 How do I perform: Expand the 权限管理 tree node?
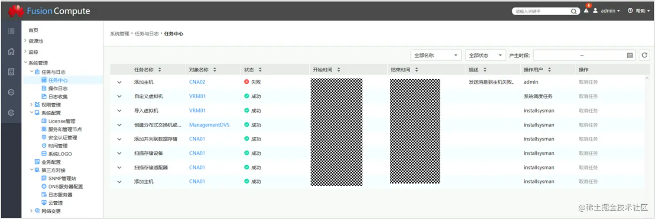point(31,104)
